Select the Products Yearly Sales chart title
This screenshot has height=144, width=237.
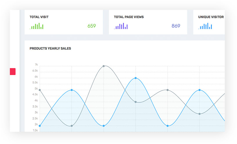pyautogui.click(x=50, y=49)
